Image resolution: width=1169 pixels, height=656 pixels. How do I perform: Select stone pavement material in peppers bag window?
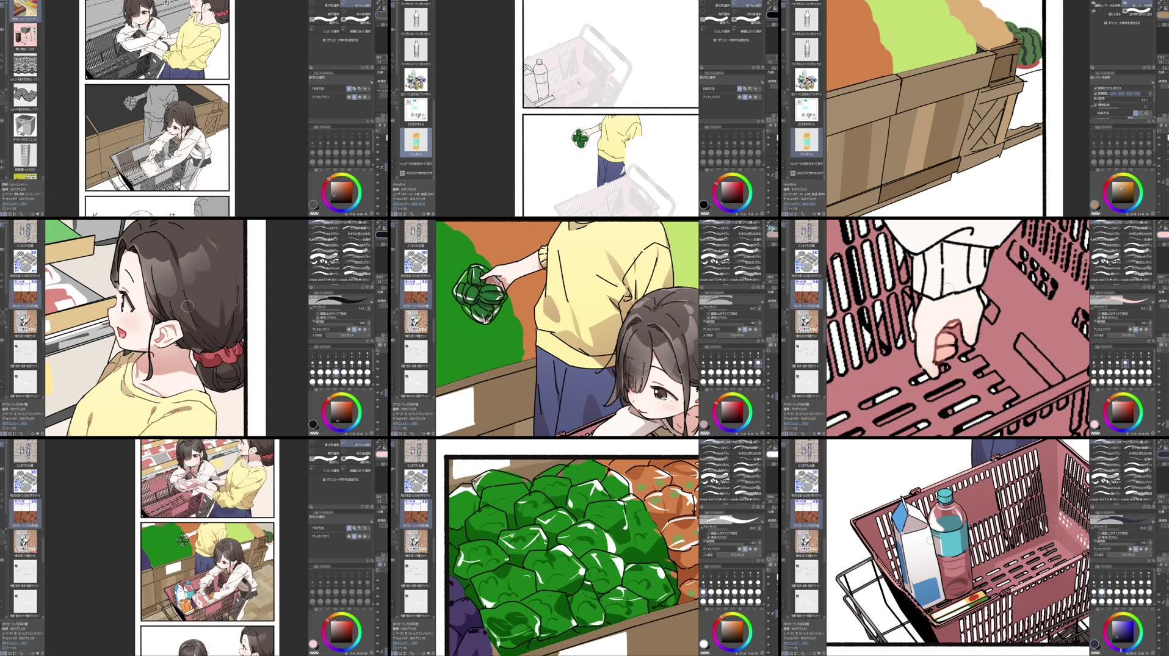click(x=416, y=231)
